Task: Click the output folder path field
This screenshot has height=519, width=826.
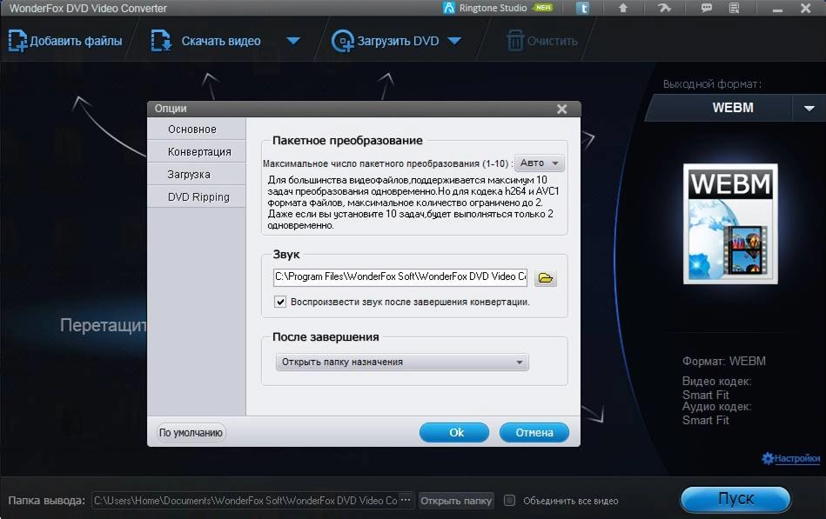Action: click(245, 501)
